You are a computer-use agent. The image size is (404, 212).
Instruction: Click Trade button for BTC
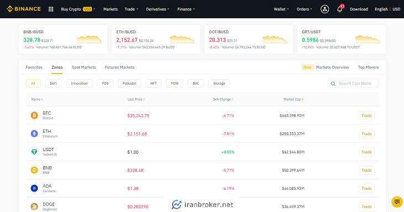coord(366,115)
